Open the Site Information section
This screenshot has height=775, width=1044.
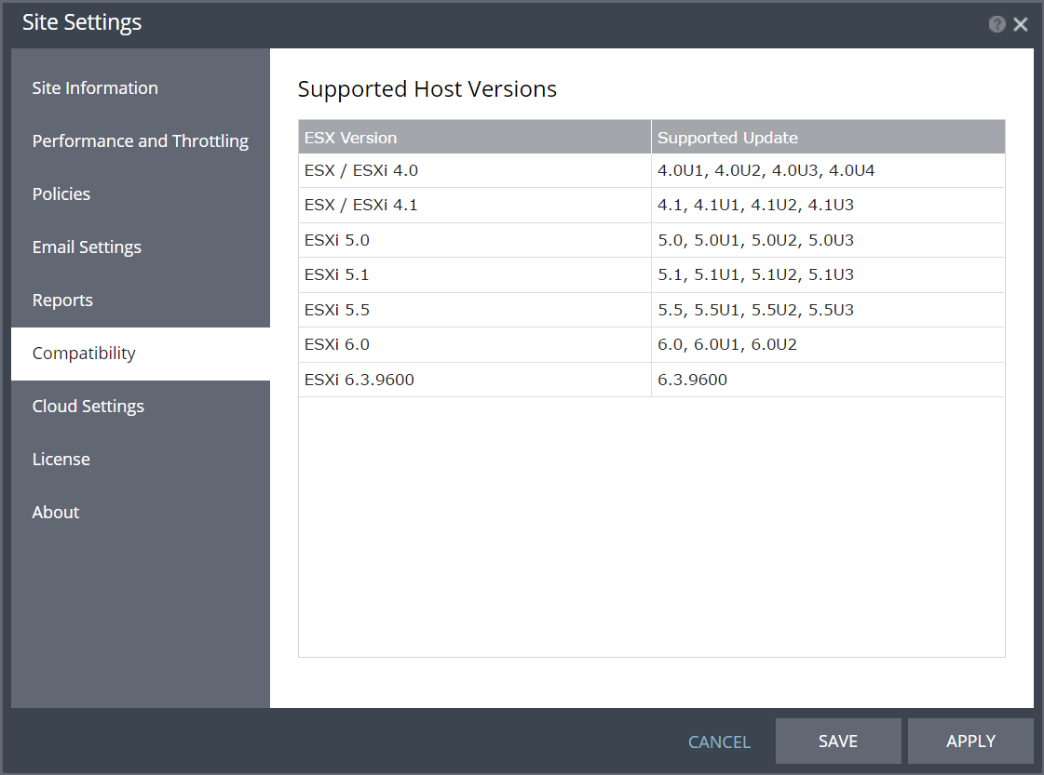coord(141,87)
